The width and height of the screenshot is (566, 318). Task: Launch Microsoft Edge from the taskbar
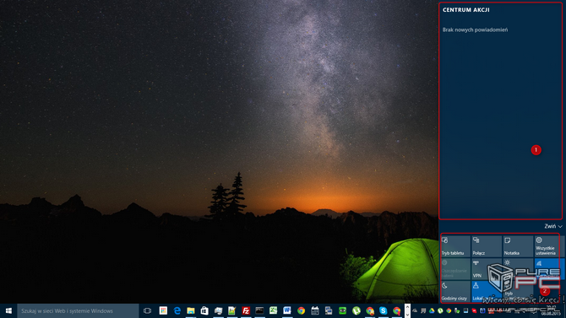[x=177, y=310]
